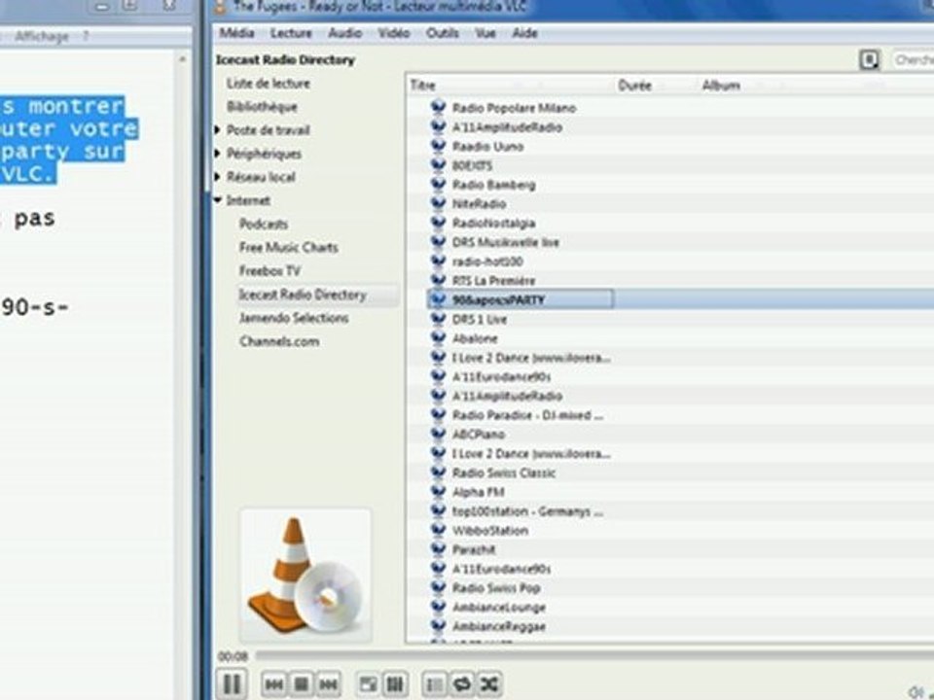Select DRS 1 Live station
The height and width of the screenshot is (700, 934).
[x=480, y=319]
